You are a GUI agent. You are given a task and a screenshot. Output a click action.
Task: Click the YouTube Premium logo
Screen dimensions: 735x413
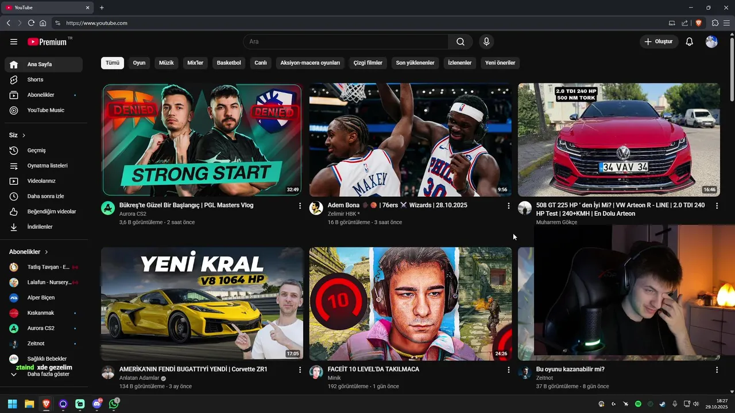coord(47,42)
